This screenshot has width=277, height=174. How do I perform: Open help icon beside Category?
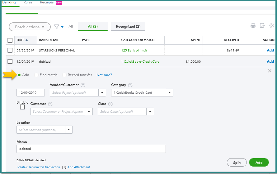130,85
